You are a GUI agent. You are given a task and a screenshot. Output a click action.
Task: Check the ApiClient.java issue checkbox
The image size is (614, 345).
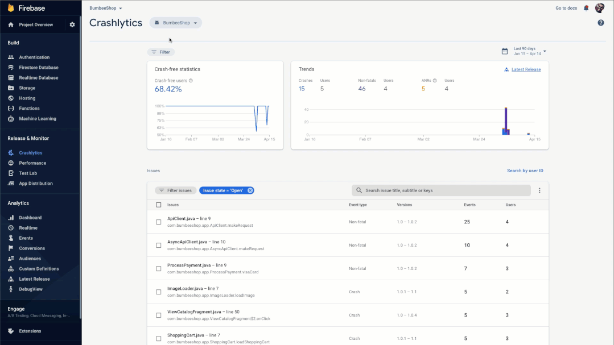(158, 222)
